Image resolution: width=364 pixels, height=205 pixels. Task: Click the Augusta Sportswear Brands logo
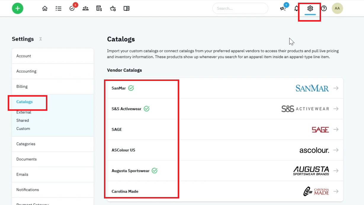pos(311,171)
